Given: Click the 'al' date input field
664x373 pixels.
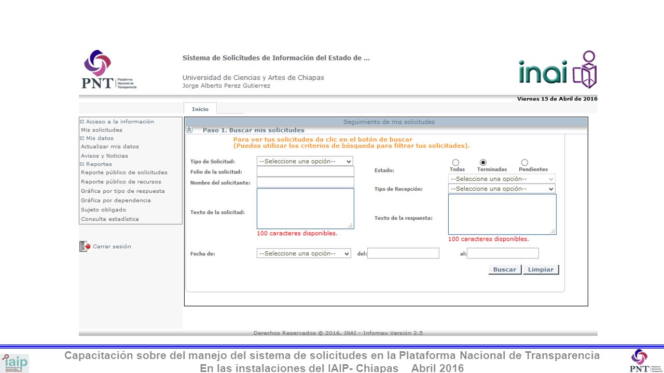Looking at the screenshot, I should pos(503,253).
